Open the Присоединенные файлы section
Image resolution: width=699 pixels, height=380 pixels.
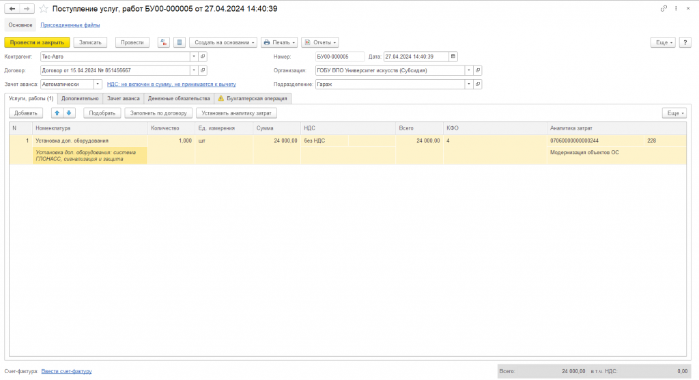tap(70, 25)
